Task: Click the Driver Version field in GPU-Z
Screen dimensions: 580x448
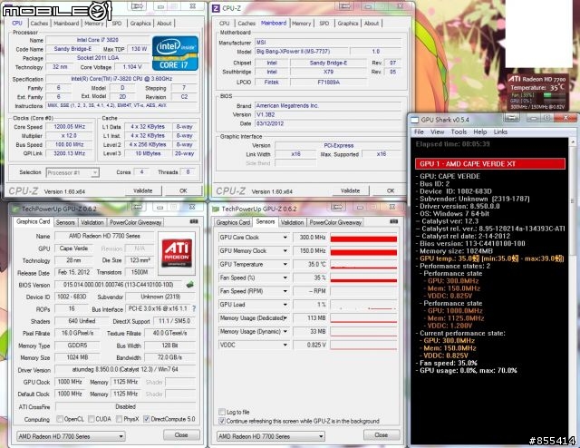Action: 125,369
